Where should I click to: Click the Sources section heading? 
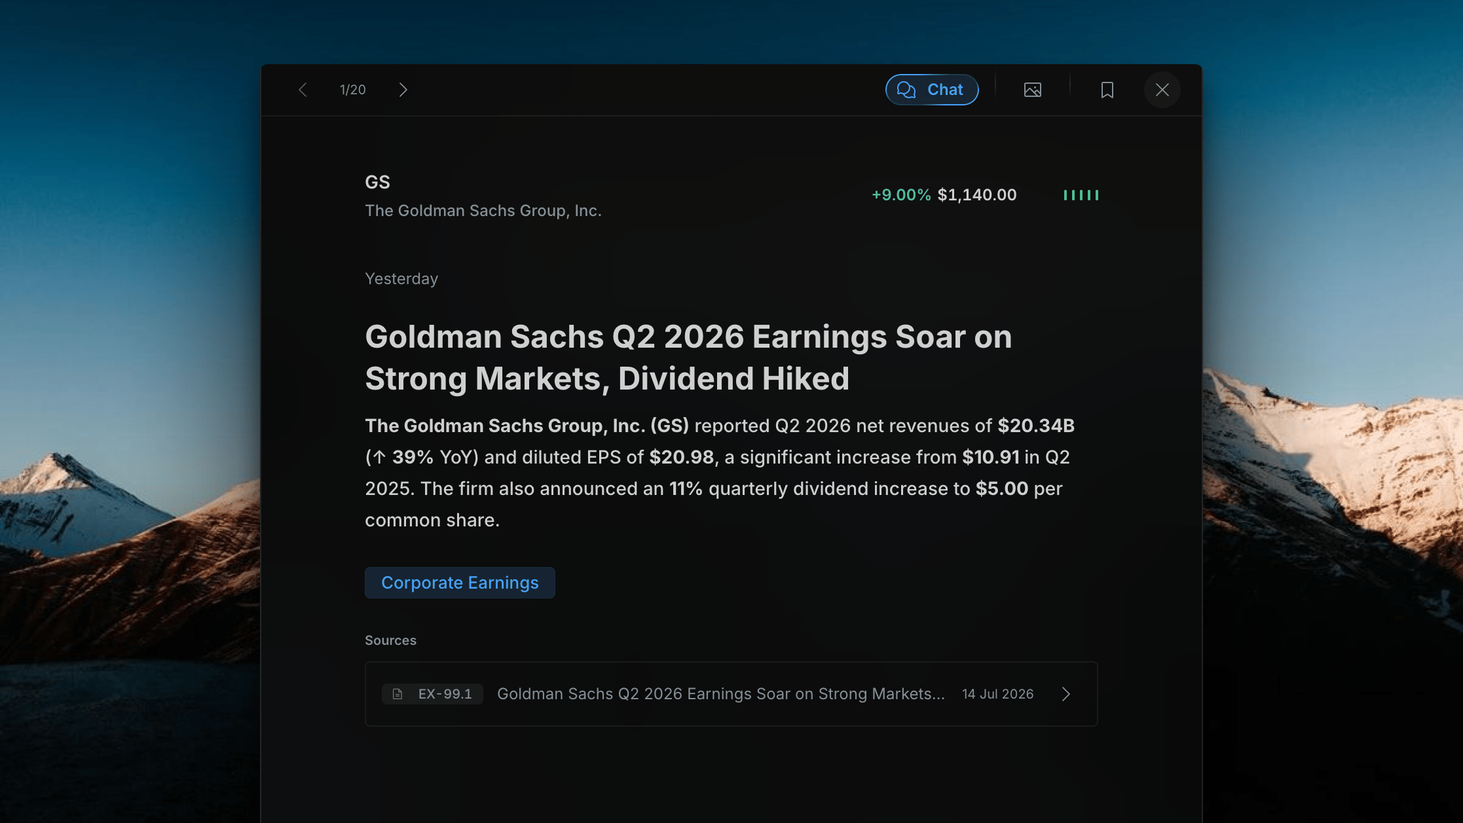(390, 640)
